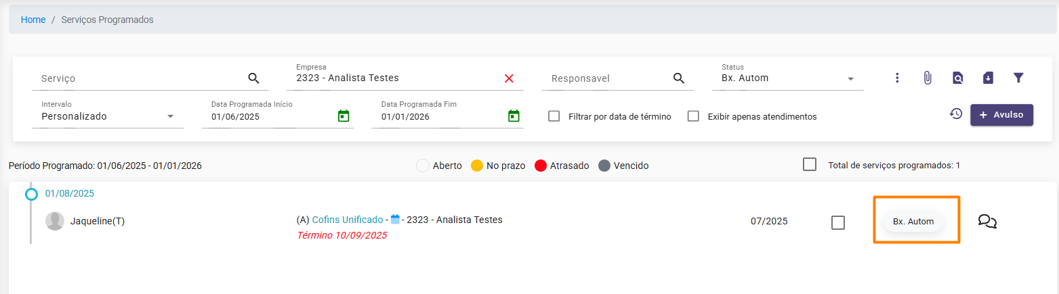Go to Home breadcrumb link
This screenshot has width=1059, height=294.
tap(33, 20)
